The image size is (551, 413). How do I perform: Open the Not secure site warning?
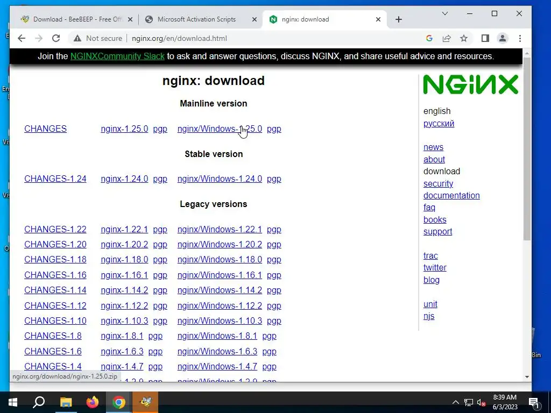pyautogui.click(x=98, y=38)
